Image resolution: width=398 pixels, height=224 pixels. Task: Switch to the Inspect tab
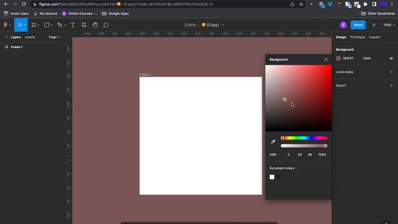374,37
